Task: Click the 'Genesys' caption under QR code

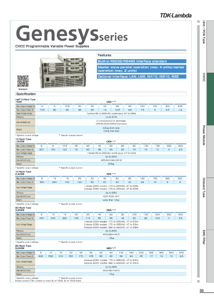Action: (23, 89)
